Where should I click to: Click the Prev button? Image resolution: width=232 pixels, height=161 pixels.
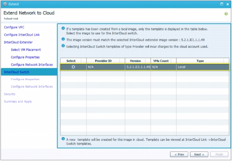coord(179,155)
